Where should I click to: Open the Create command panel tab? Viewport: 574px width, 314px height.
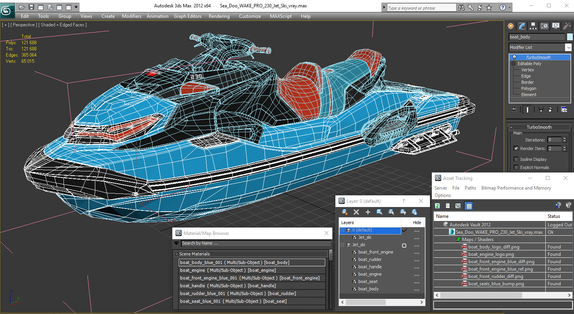(511, 26)
